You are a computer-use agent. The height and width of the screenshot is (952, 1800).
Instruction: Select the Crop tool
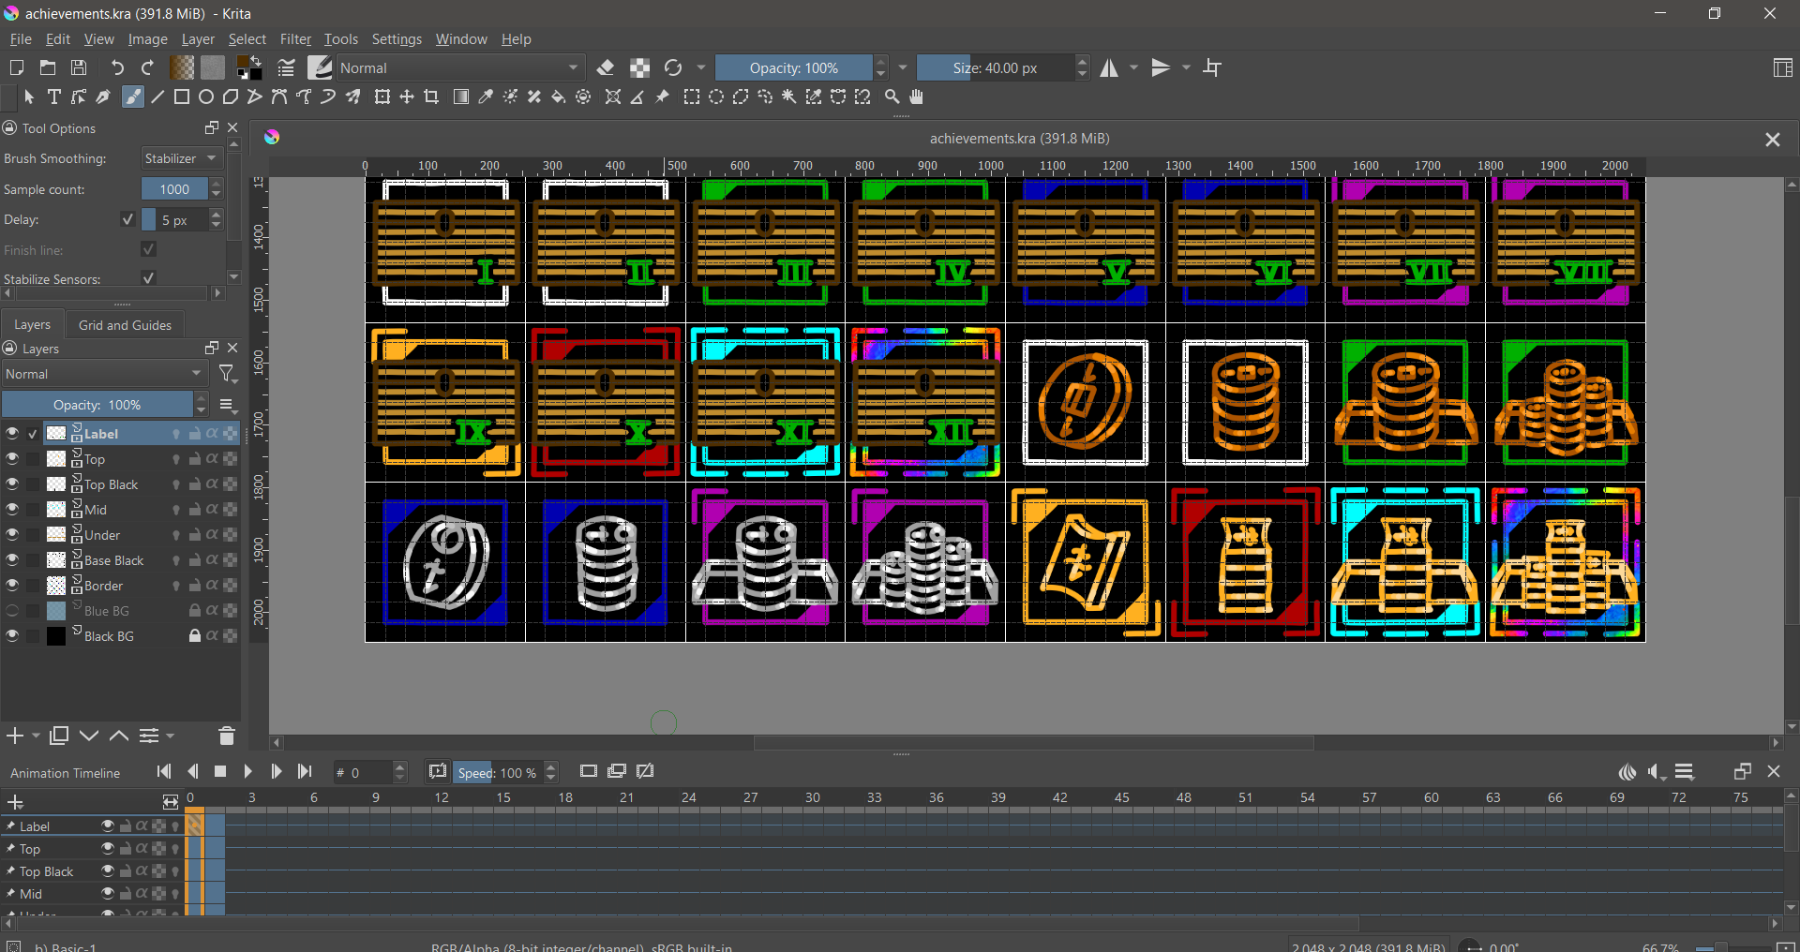pyautogui.click(x=431, y=97)
